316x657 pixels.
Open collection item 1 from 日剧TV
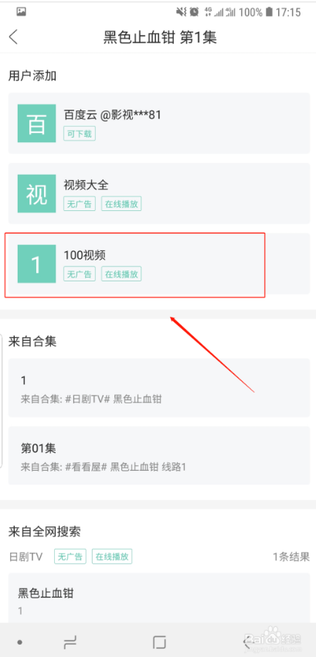[159, 387]
